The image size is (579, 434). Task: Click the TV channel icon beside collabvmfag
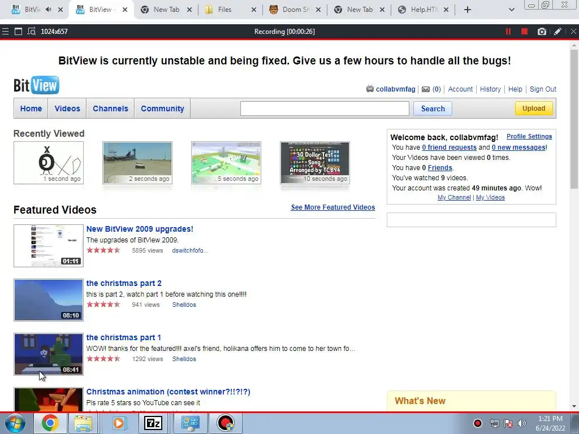370,89
